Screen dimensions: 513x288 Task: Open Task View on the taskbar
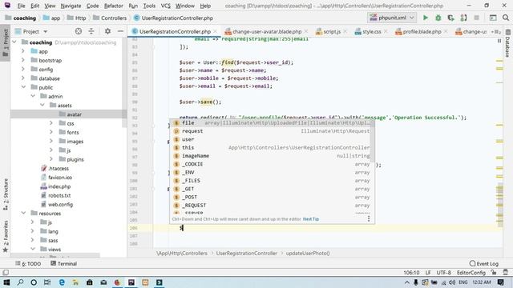click(x=47, y=282)
